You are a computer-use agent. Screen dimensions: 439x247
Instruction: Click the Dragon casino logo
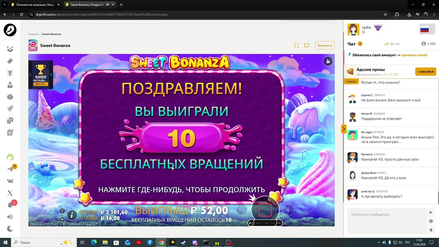pyautogui.click(x=10, y=30)
